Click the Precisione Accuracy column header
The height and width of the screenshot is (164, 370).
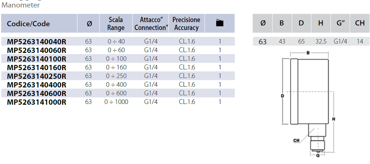click(x=187, y=23)
